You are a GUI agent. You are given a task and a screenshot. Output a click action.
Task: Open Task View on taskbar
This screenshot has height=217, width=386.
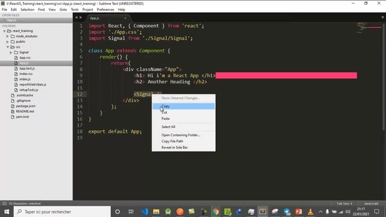click(x=131, y=212)
